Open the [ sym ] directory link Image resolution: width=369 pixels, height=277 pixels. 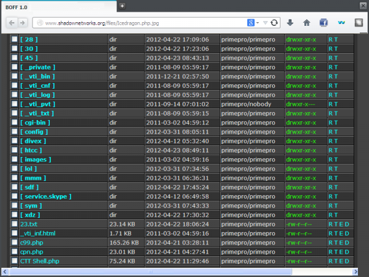pos(31,206)
